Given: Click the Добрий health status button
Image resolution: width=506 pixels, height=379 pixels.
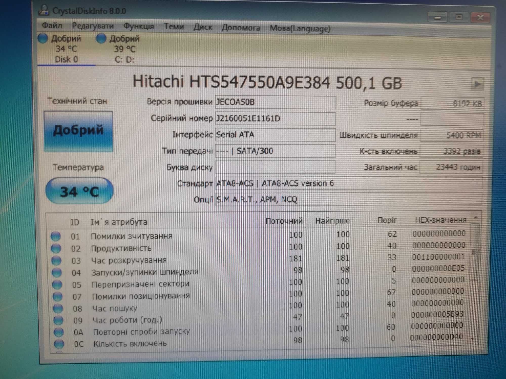Looking at the screenshot, I should pos(78,131).
